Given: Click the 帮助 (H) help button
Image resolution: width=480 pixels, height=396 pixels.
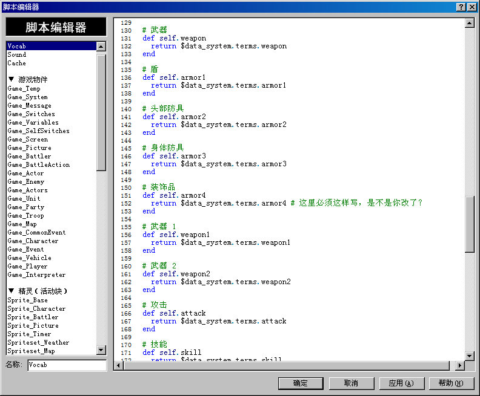Looking at the screenshot, I should click(452, 383).
